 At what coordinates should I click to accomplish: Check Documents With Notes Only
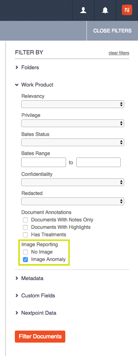(x=25, y=220)
